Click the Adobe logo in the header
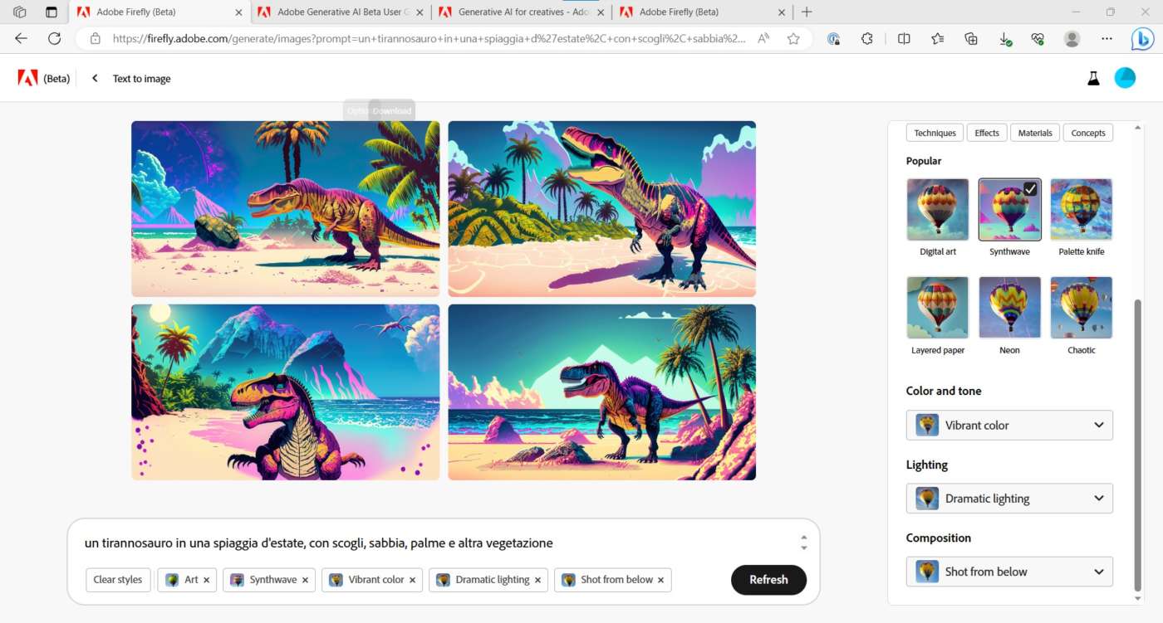 [x=27, y=78]
